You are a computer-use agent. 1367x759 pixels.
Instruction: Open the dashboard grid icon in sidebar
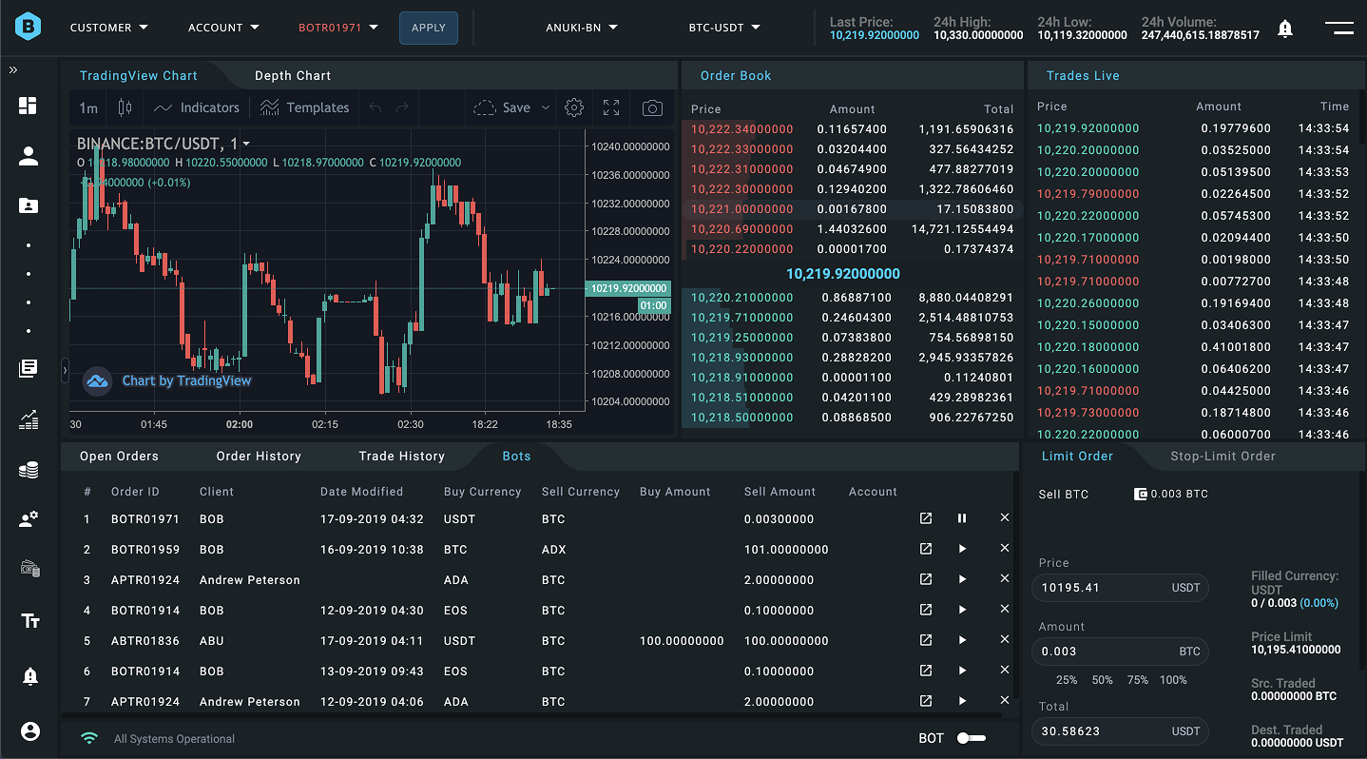click(x=29, y=106)
